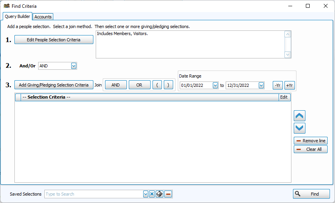
Task: Insert an open parenthesis join
Action: point(157,85)
